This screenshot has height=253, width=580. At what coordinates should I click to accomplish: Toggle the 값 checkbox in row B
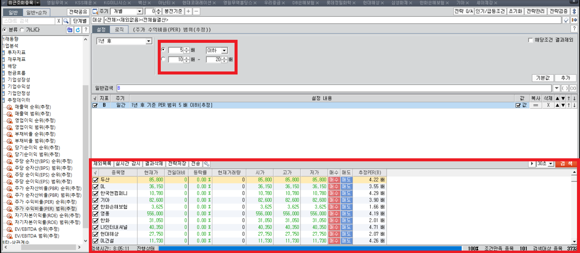coord(518,105)
